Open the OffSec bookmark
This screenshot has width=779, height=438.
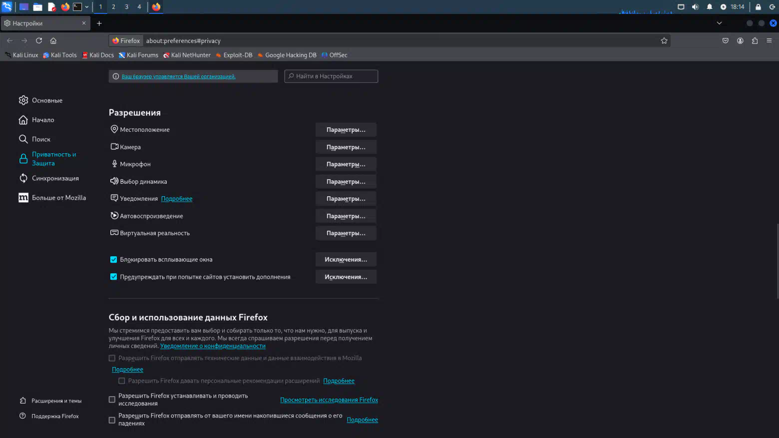335,55
